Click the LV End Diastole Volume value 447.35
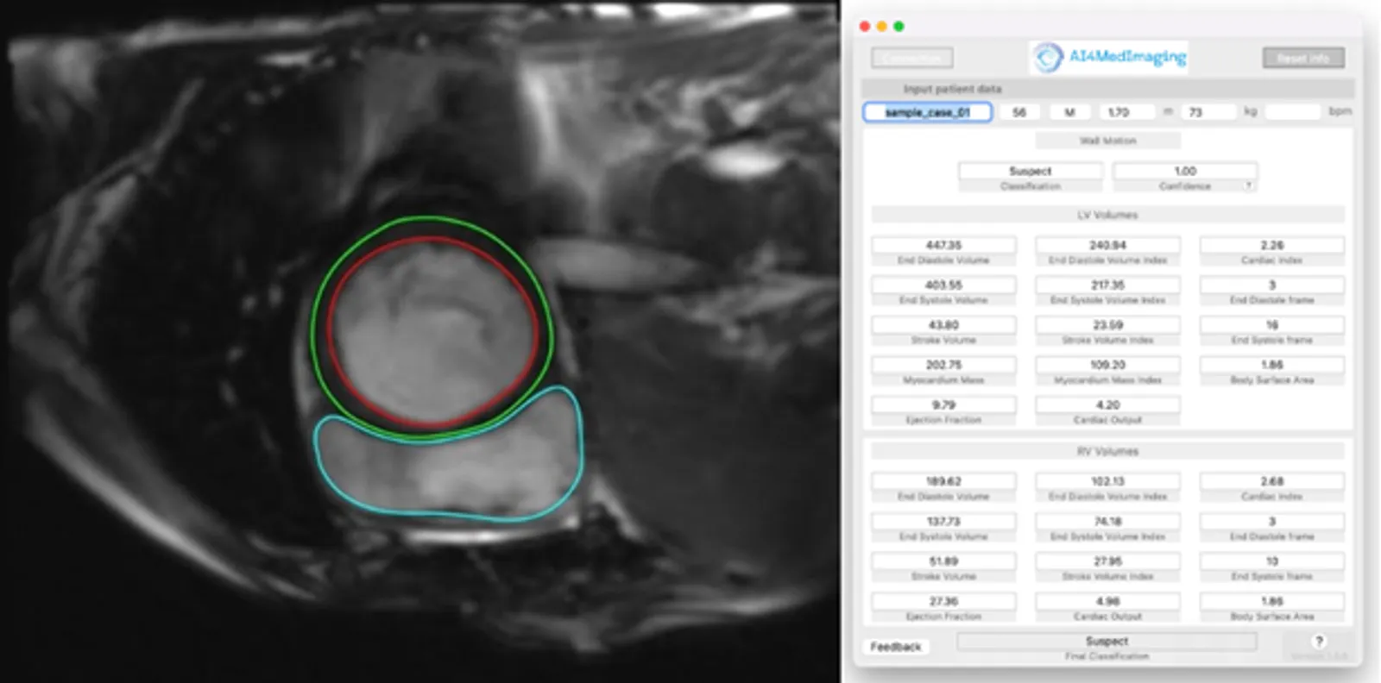 (x=943, y=245)
